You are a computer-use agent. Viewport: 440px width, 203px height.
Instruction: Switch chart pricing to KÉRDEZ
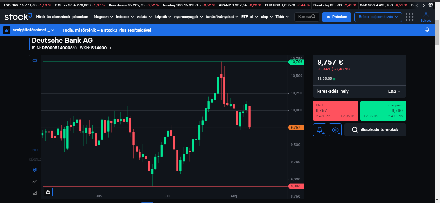[x=35, y=159]
